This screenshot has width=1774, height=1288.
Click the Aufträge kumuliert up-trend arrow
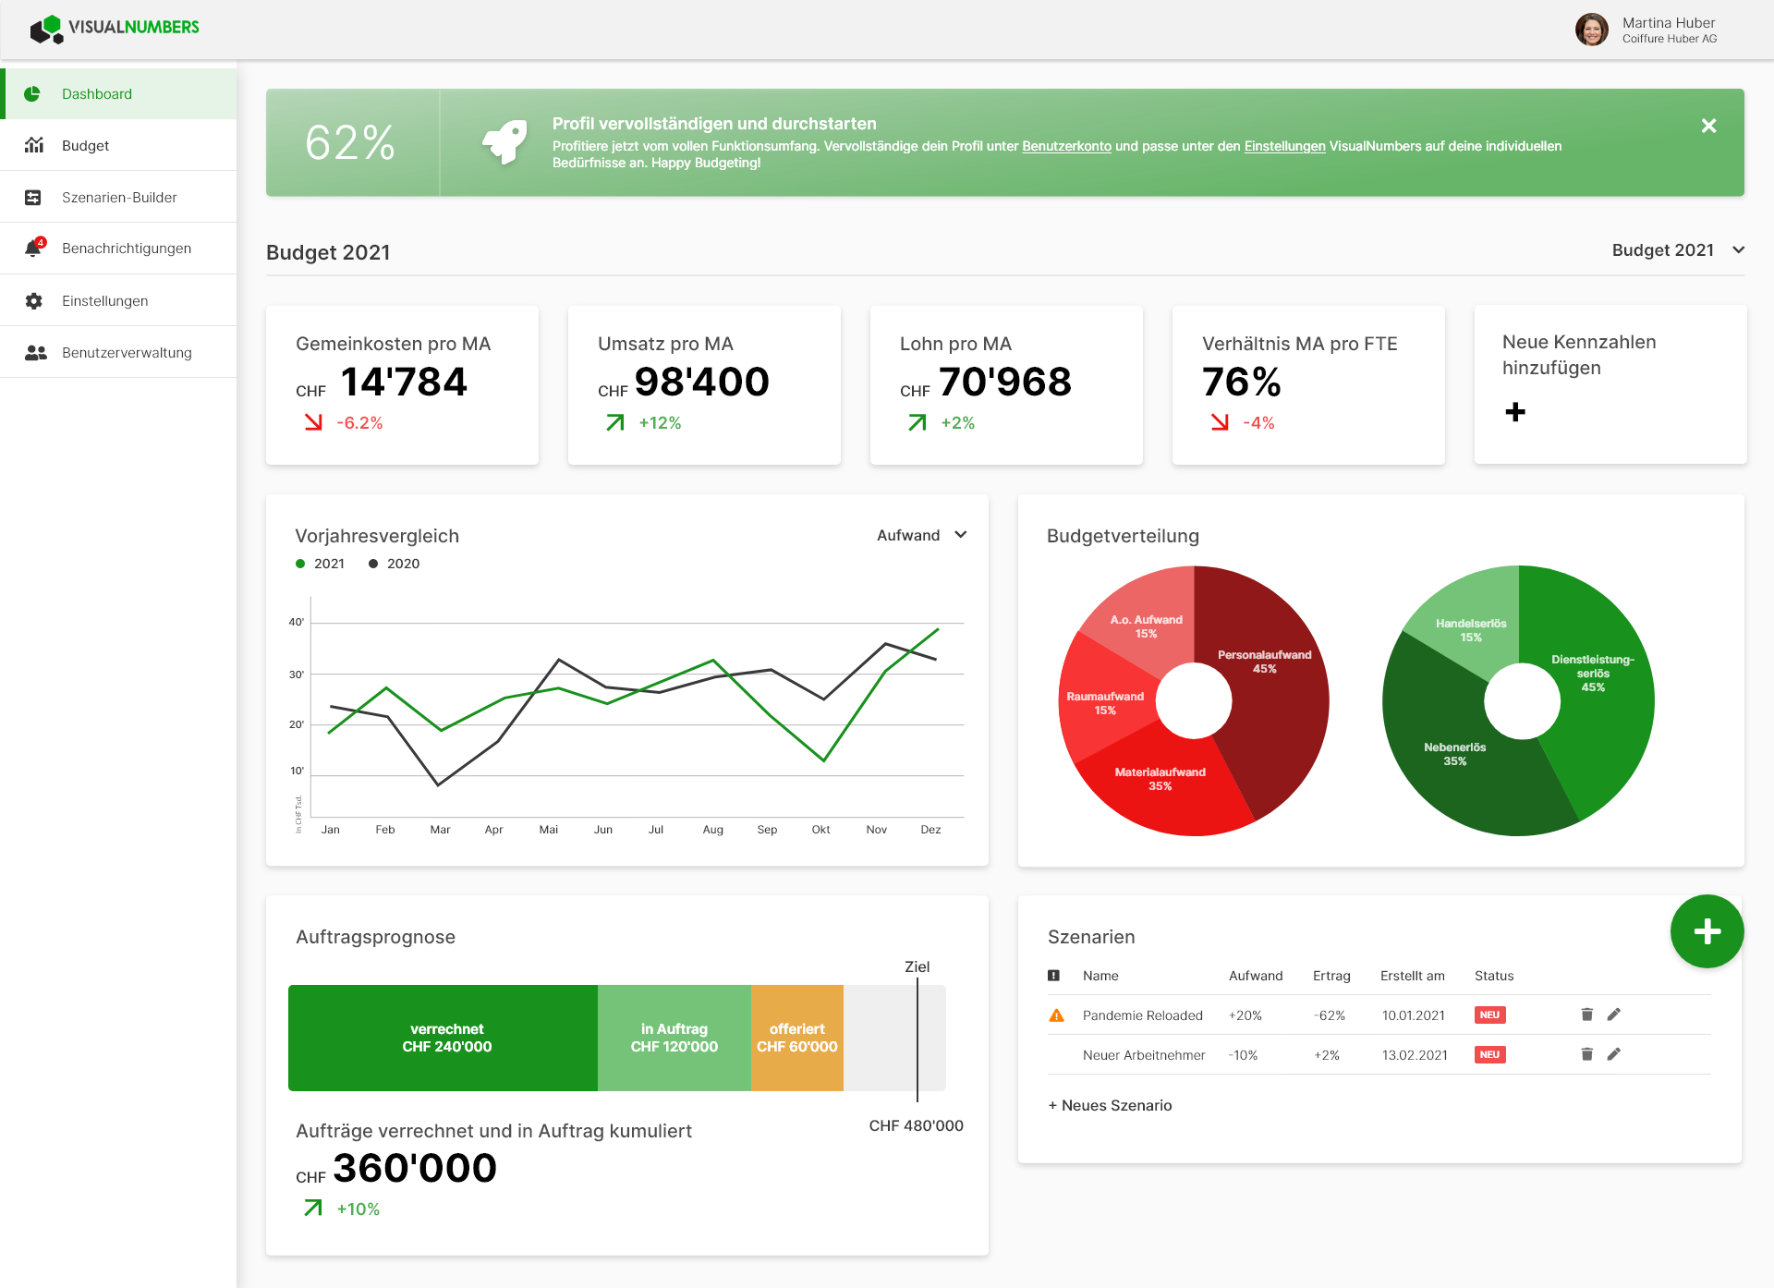(313, 1208)
